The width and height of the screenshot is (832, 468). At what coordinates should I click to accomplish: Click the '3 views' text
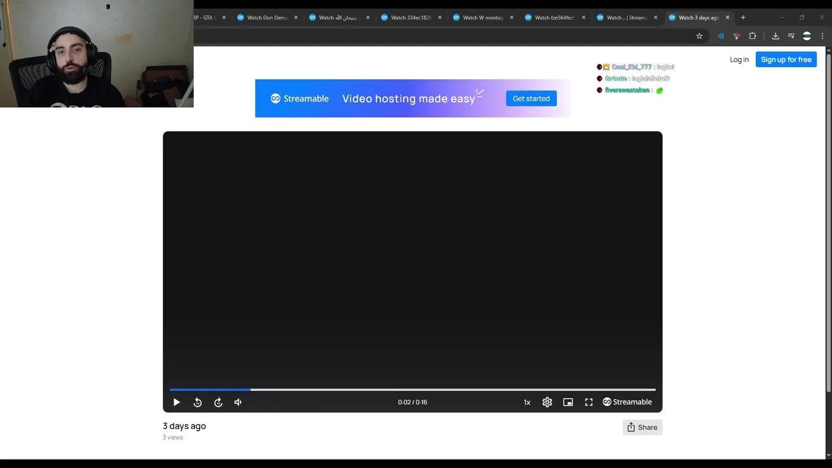[x=173, y=437]
